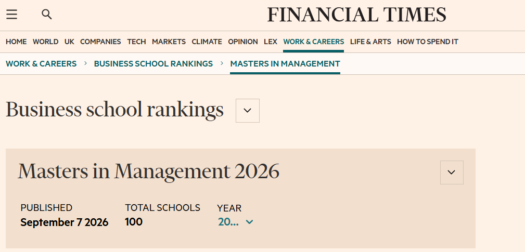Click MASTERS IN MANAGEMENT breadcrumb tab

coord(285,63)
